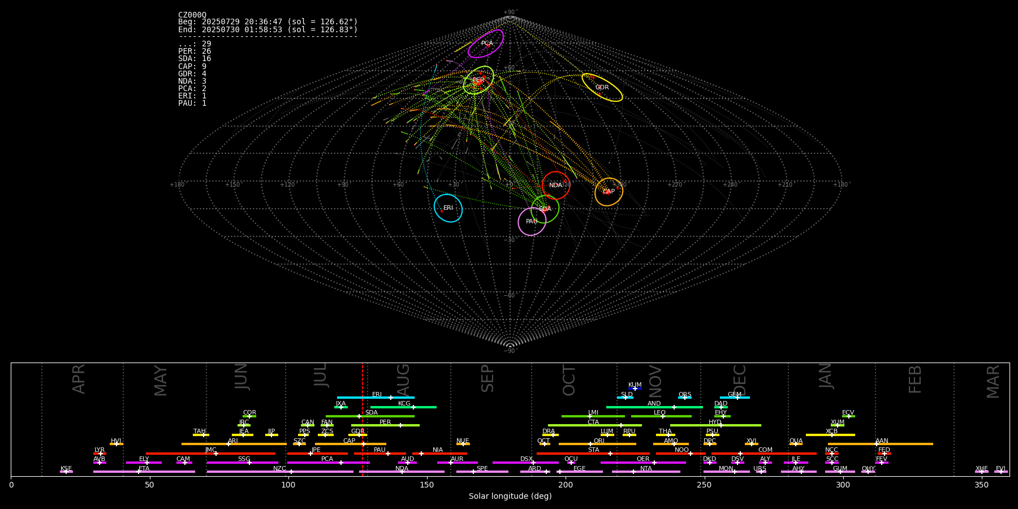Click the GEM shower bar in timeline
Viewport: 1018px width, 509px height.
pos(735,398)
